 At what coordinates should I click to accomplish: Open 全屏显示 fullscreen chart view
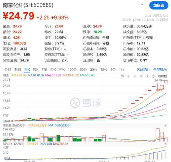click(x=160, y=70)
